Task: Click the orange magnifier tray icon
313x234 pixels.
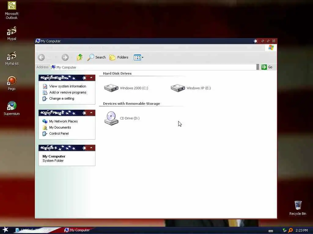Action: 290,230
